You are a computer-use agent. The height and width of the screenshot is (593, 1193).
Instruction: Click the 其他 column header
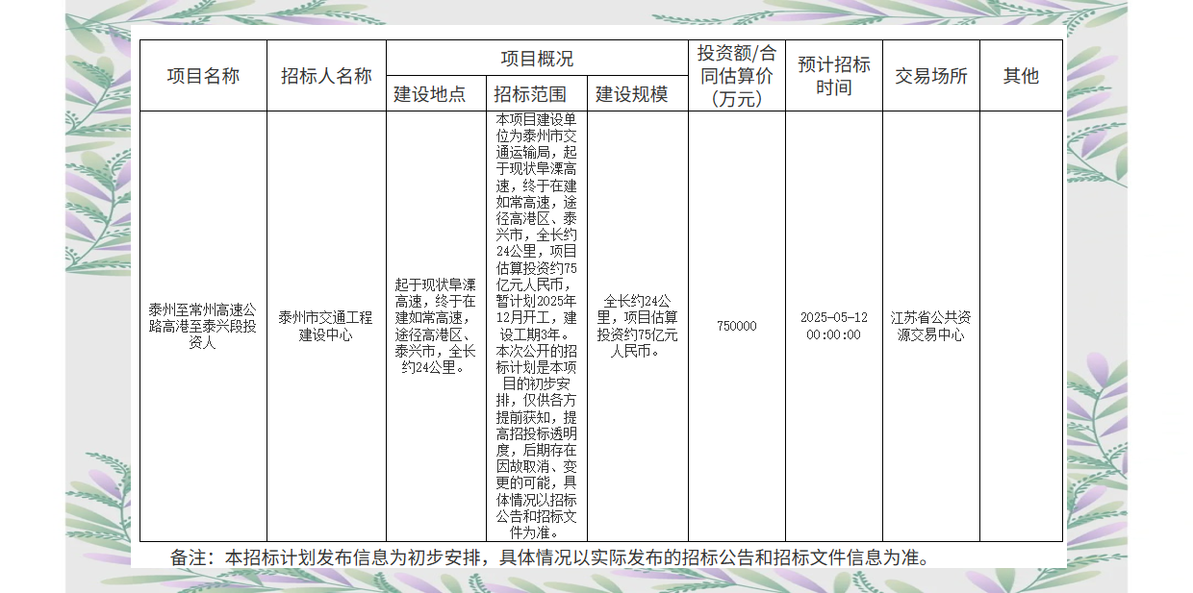pyautogui.click(x=1021, y=76)
